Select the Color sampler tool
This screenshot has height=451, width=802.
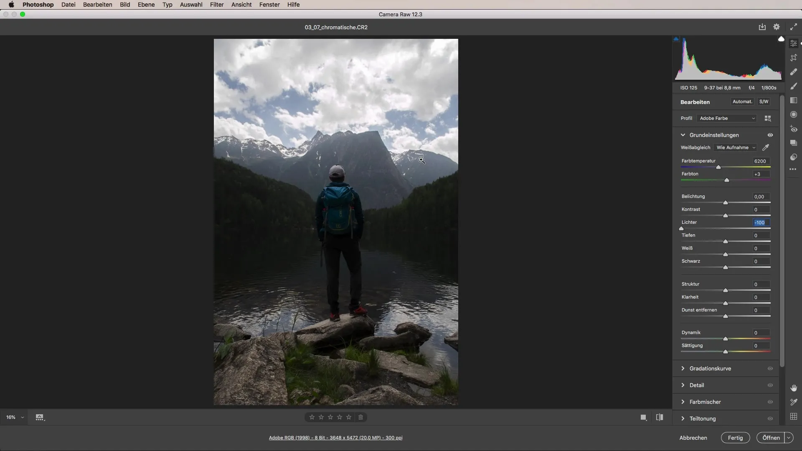coord(794,402)
